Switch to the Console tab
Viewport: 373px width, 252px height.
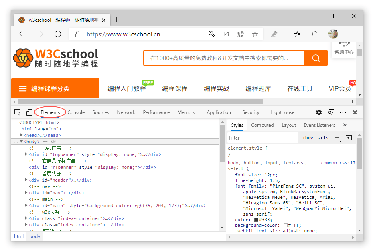click(76, 112)
